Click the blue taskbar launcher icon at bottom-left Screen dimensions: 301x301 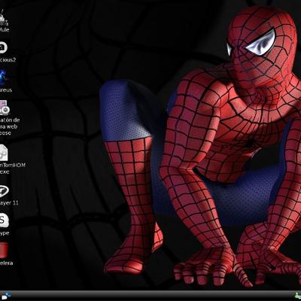6,296
